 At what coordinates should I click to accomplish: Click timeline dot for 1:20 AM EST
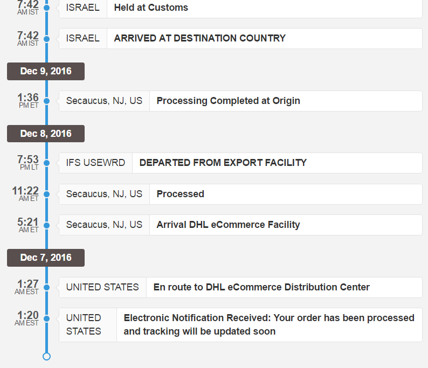point(47,318)
